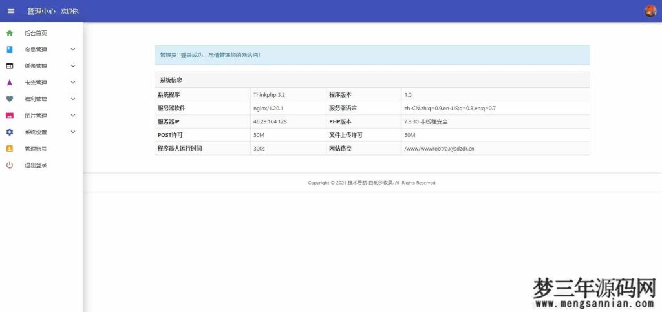
Task: Select the POST许可 50M value
Action: click(x=288, y=136)
